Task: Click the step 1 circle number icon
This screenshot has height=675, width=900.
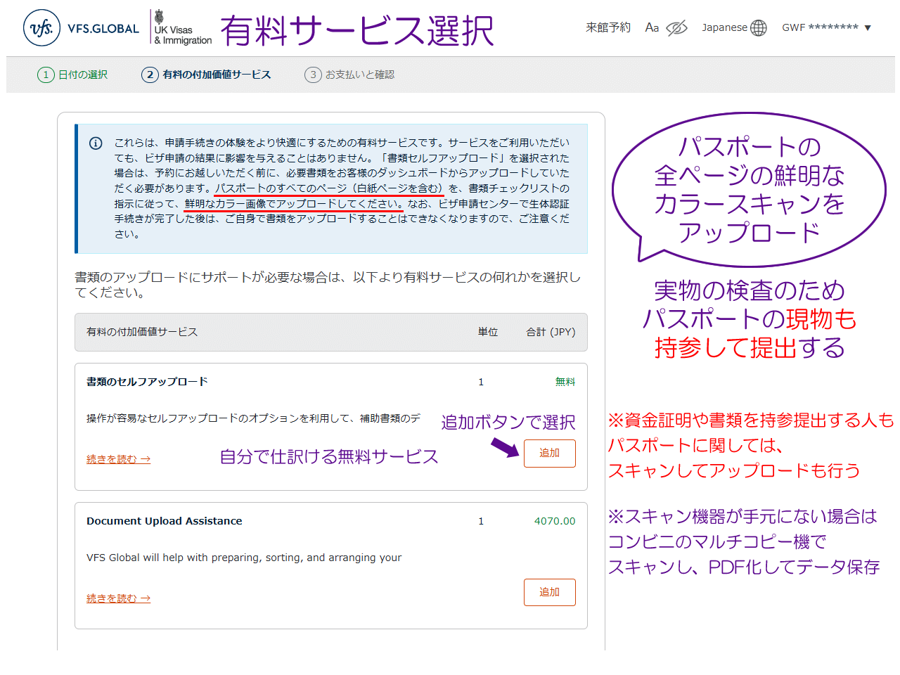Action: pyautogui.click(x=46, y=75)
